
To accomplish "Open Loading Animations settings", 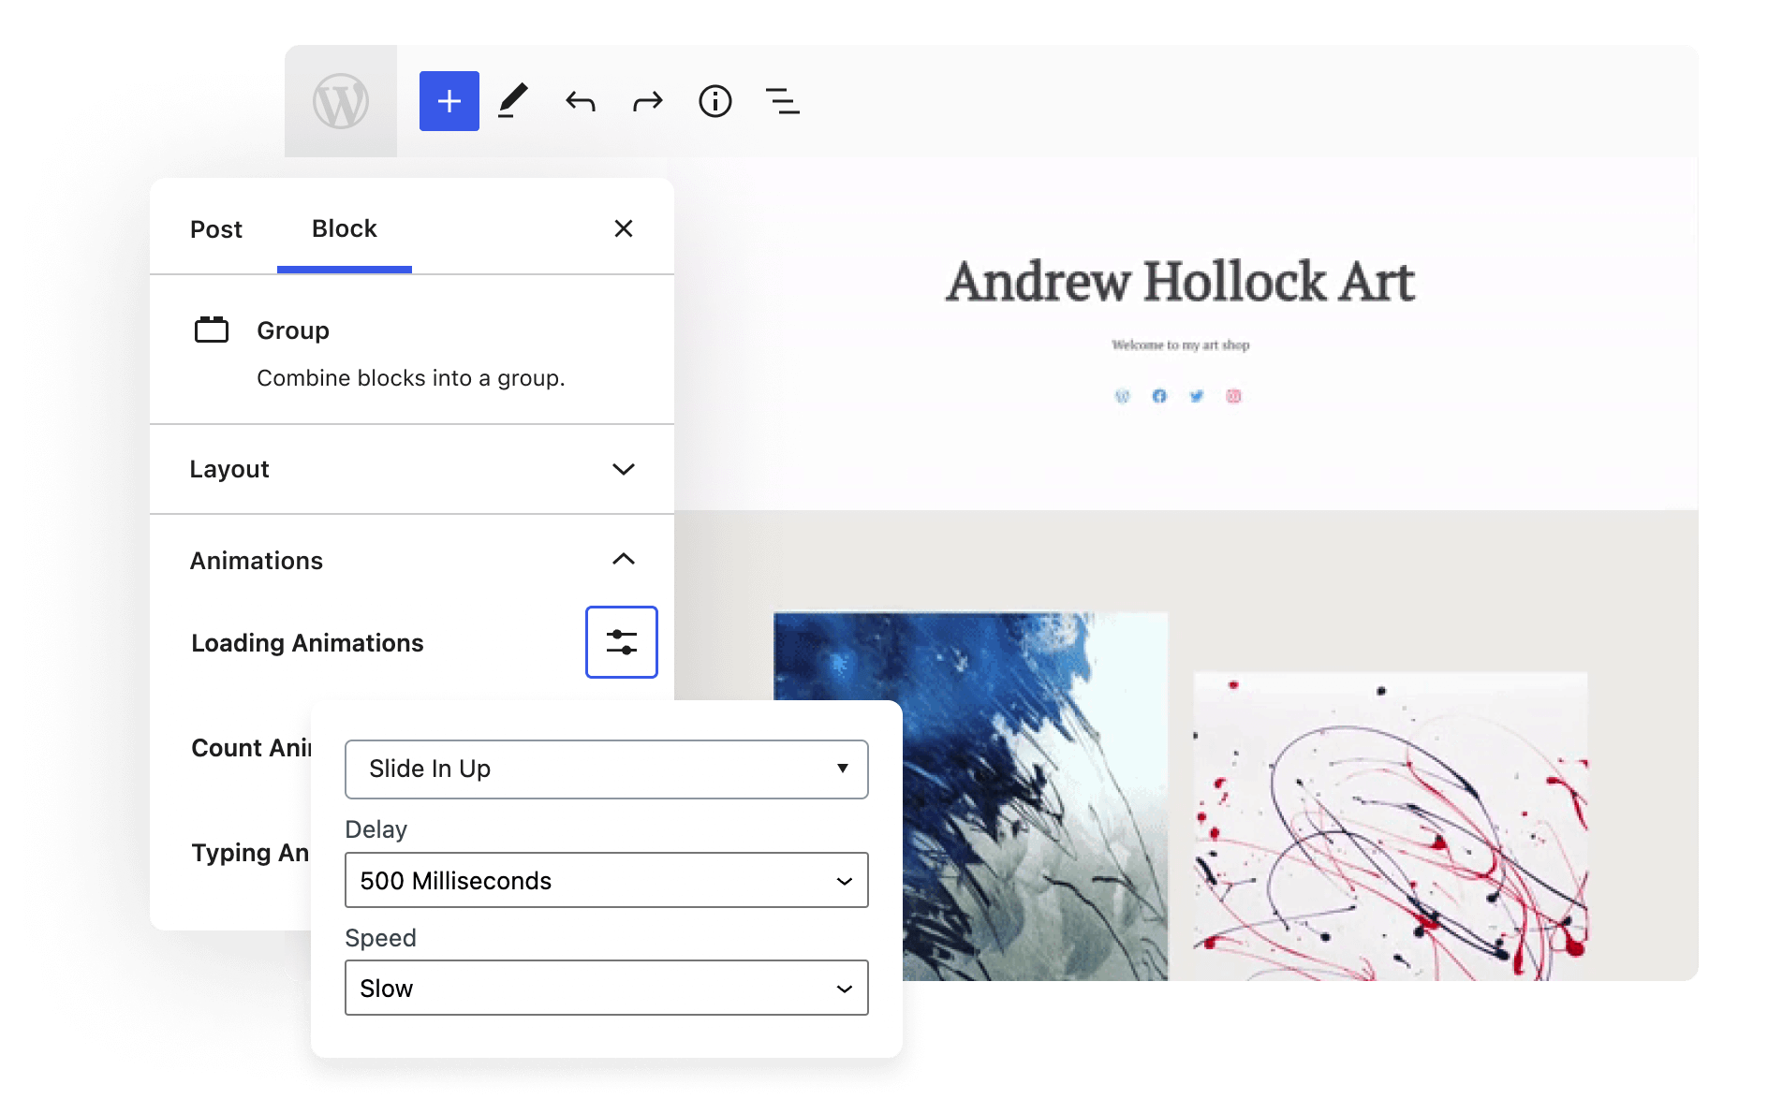I will point(622,642).
